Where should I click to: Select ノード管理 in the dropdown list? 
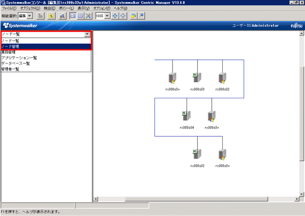click(x=46, y=46)
